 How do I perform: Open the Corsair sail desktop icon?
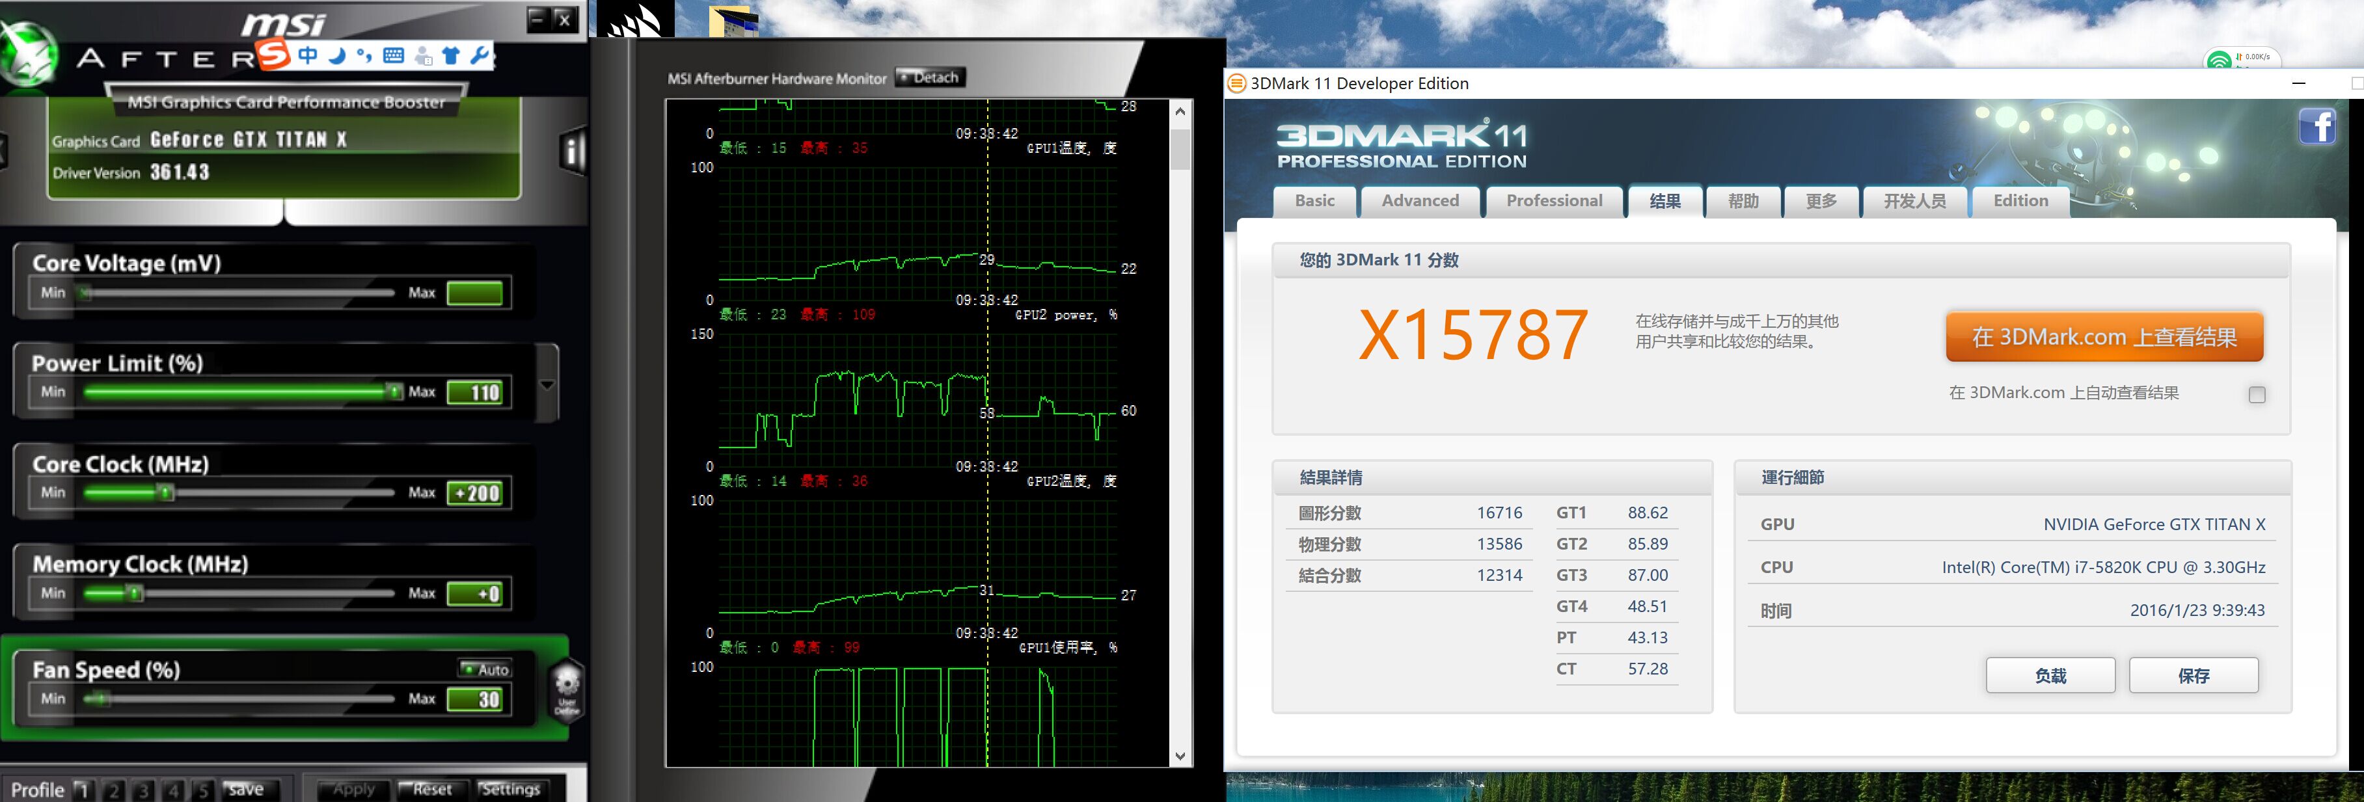pos(635,18)
